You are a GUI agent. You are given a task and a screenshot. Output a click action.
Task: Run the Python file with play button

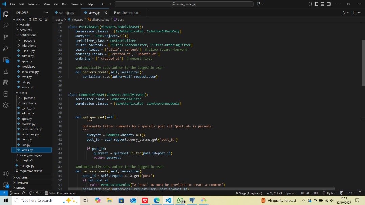click(344, 12)
